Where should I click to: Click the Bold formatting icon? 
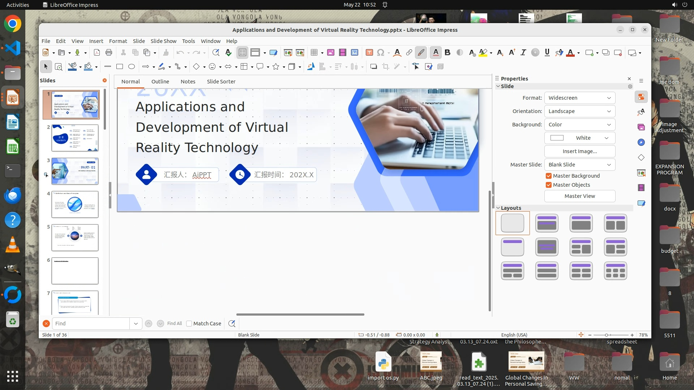pyautogui.click(x=447, y=53)
